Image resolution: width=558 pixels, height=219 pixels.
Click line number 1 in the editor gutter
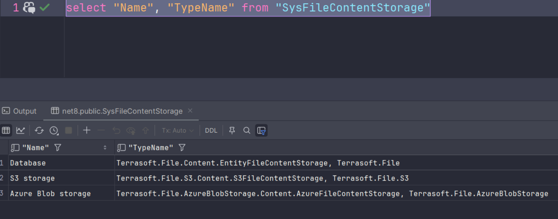[16, 8]
